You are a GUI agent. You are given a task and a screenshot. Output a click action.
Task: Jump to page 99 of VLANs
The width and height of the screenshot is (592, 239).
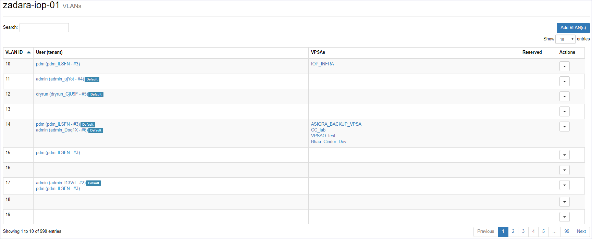tap(567, 231)
